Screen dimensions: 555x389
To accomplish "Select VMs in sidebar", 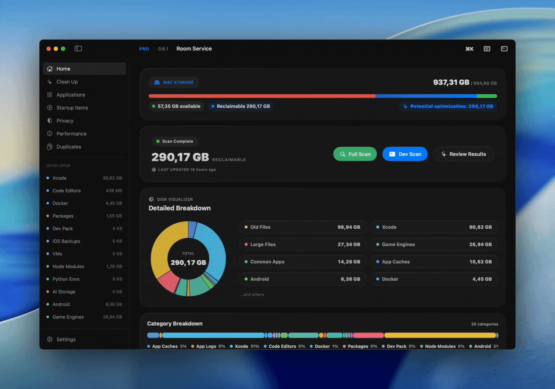I will click(x=84, y=254).
